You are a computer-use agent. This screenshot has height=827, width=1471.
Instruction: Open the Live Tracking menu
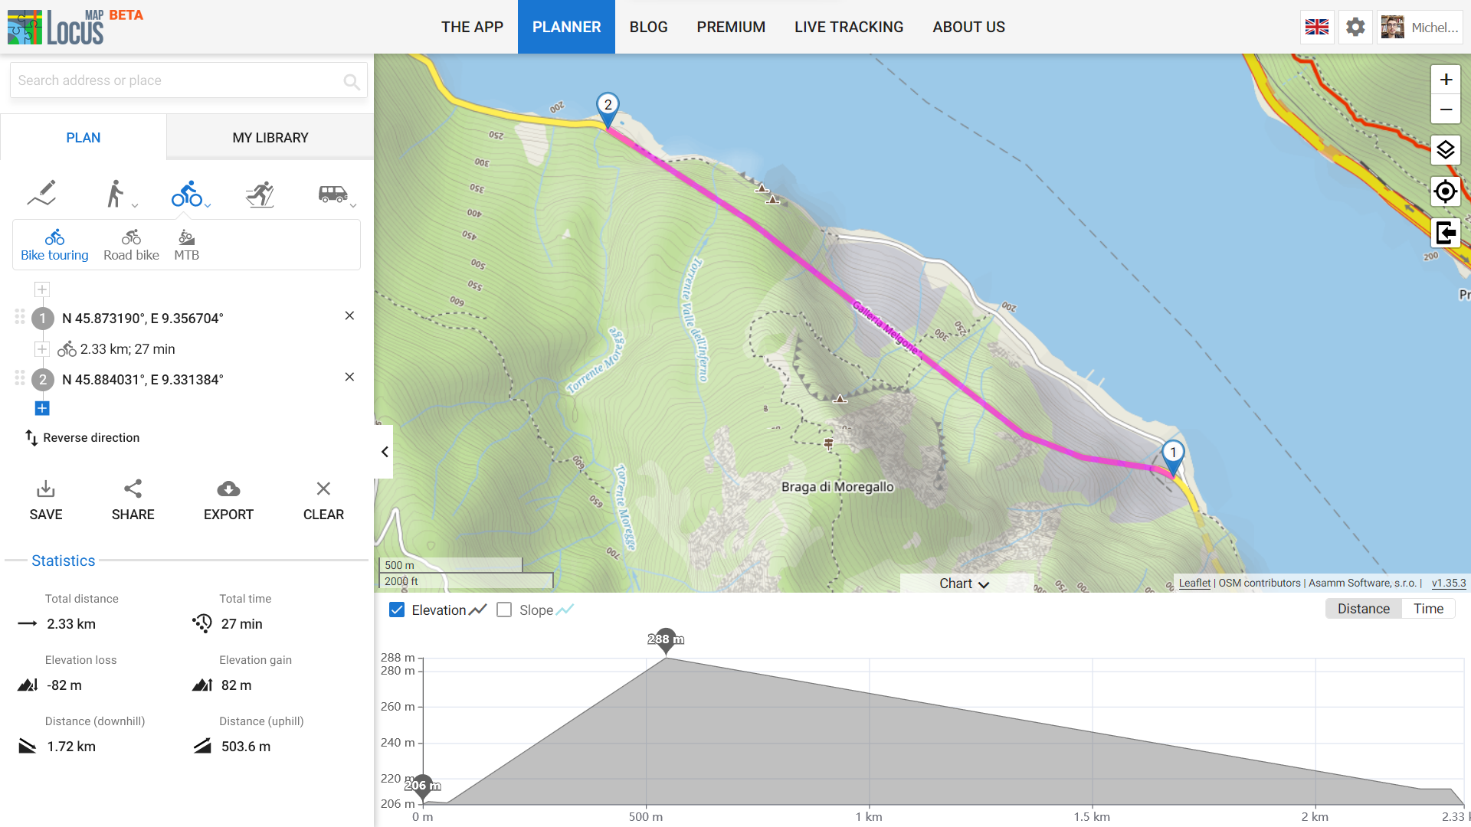(849, 28)
